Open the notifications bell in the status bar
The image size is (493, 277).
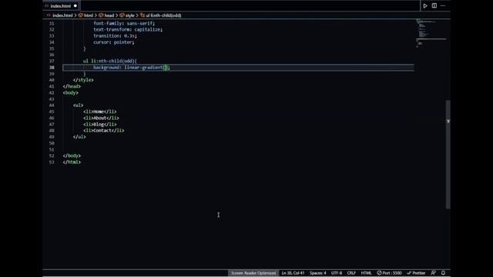tap(443, 273)
